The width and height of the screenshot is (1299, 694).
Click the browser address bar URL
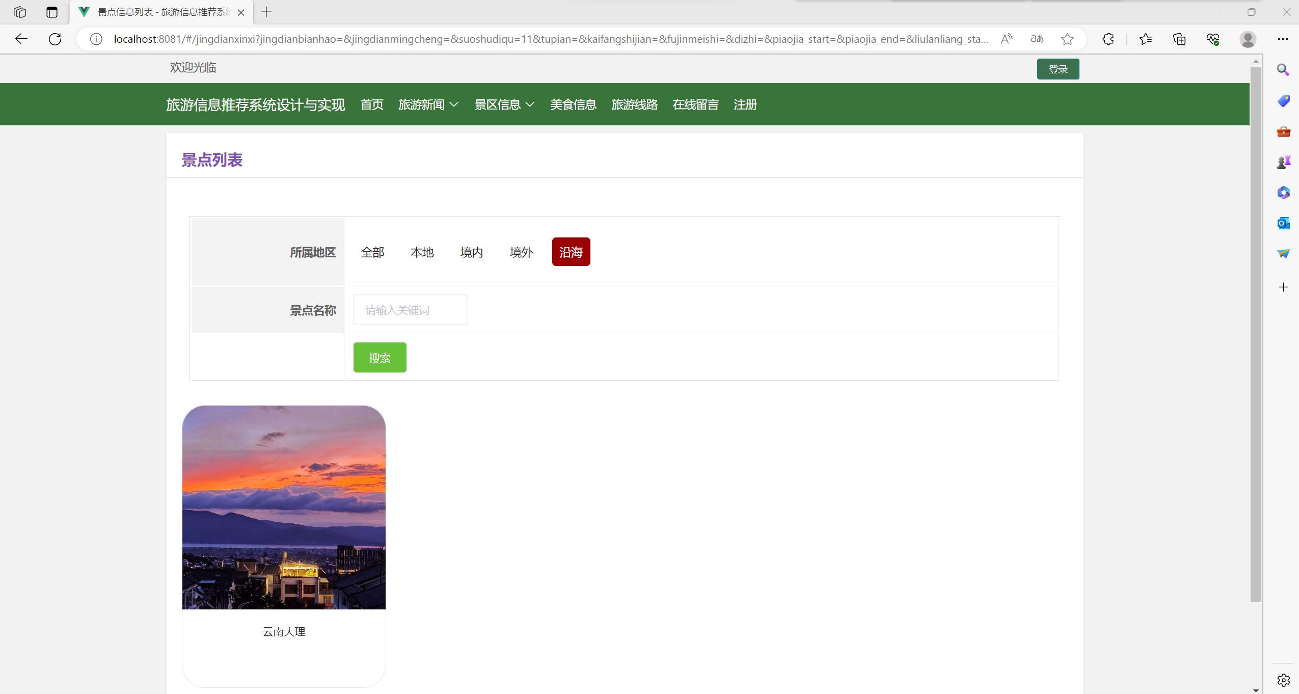point(550,39)
